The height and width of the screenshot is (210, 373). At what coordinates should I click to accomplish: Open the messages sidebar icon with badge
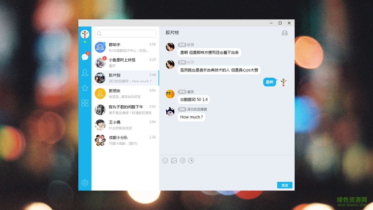85,57
